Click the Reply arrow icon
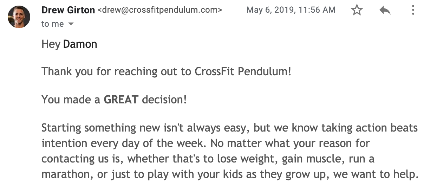 point(385,10)
